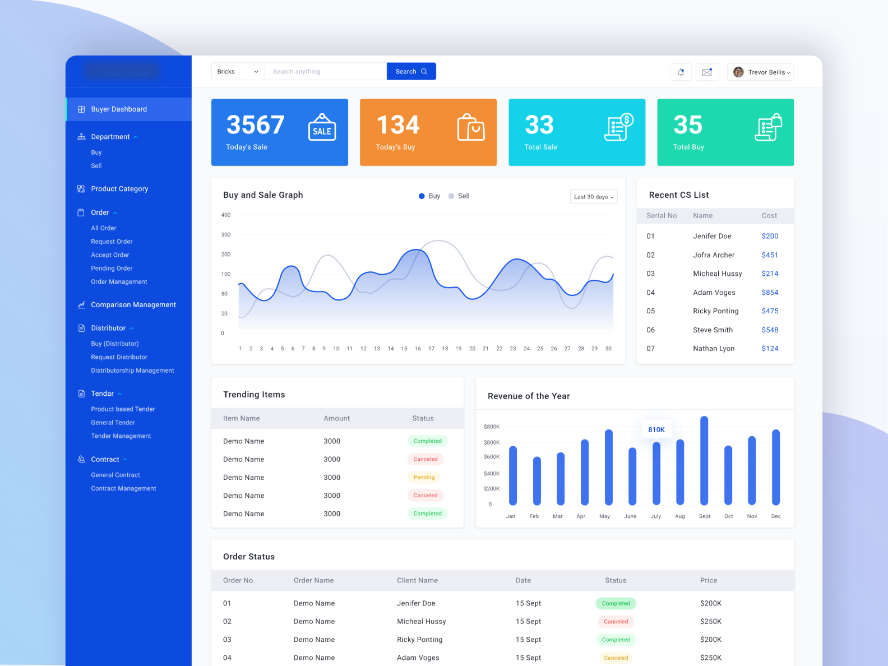Image resolution: width=888 pixels, height=666 pixels.
Task: Collapse the Distributor submenu chevron
Action: [131, 329]
